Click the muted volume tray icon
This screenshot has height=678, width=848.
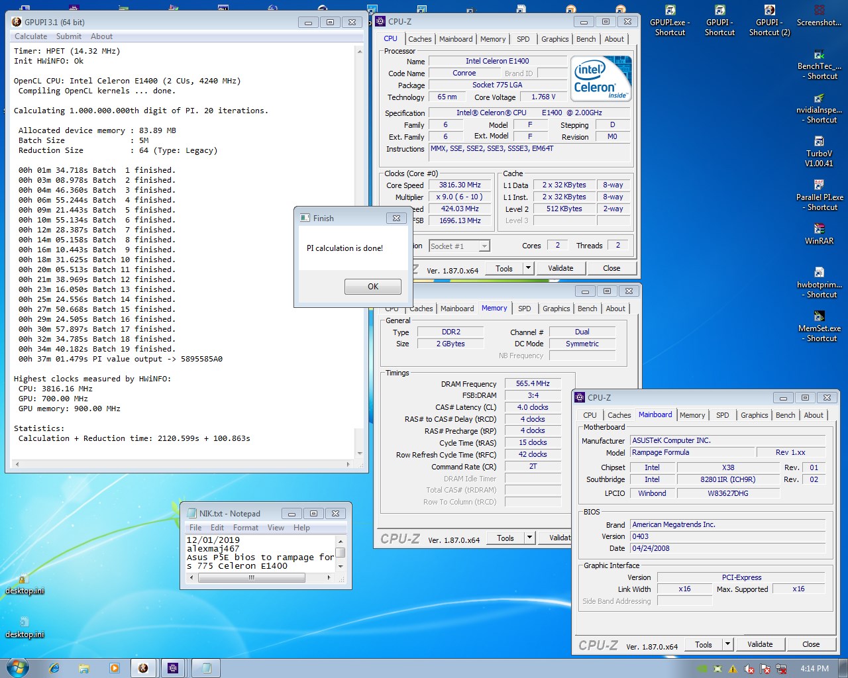click(749, 669)
